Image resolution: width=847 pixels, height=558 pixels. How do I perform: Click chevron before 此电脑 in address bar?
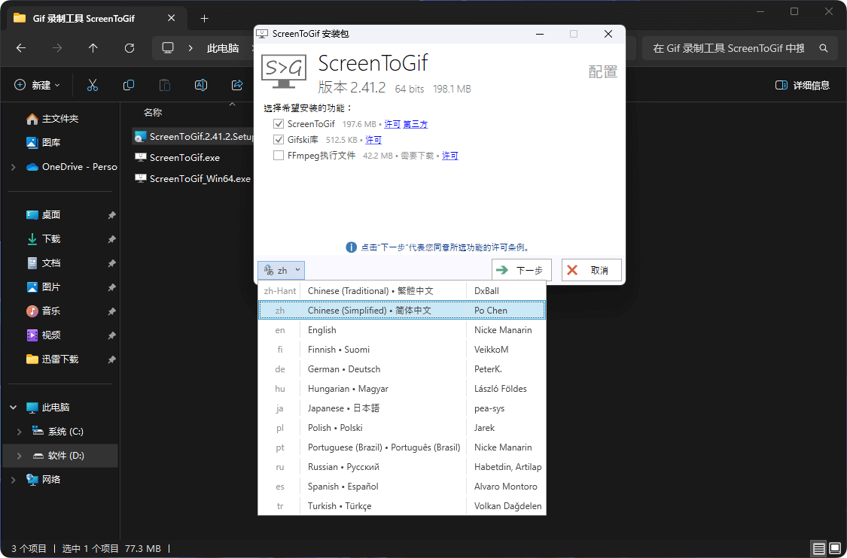click(x=190, y=48)
